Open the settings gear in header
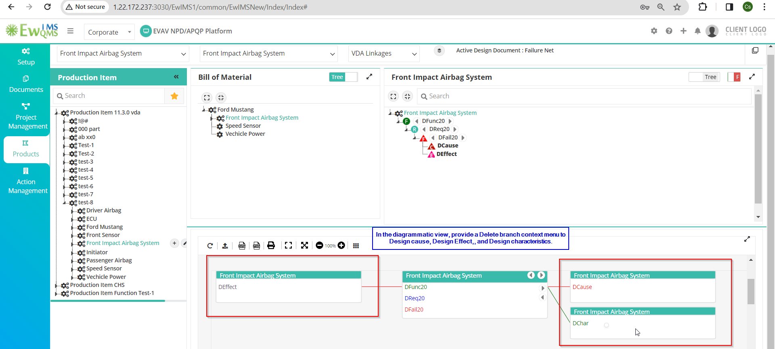This screenshot has height=349, width=775. [x=654, y=31]
